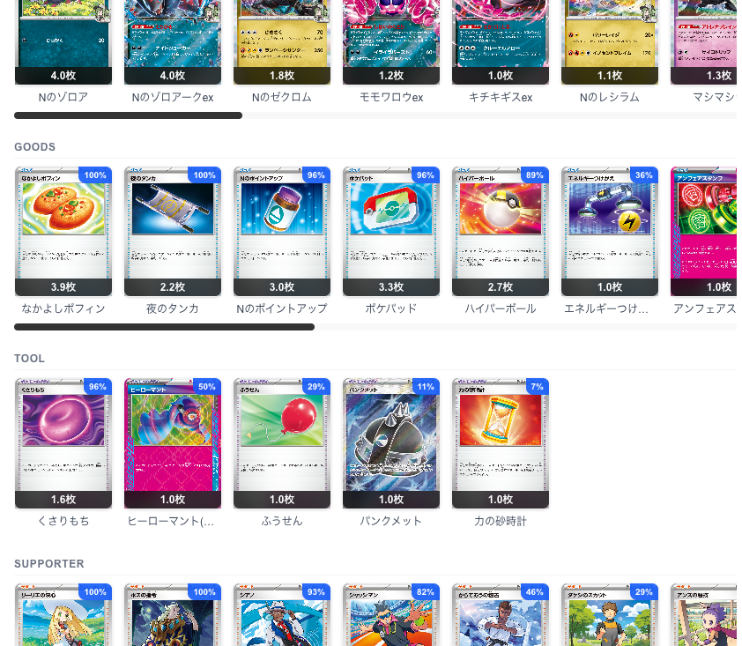The image size is (742, 646).
Task: Open the パンクメット helmet card image
Action: 391,443
